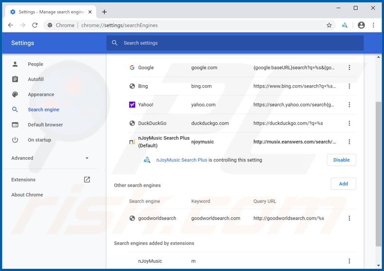This screenshot has width=384, height=271.
Task: Click the yahoo.com keyword
Action: pyautogui.click(x=203, y=105)
